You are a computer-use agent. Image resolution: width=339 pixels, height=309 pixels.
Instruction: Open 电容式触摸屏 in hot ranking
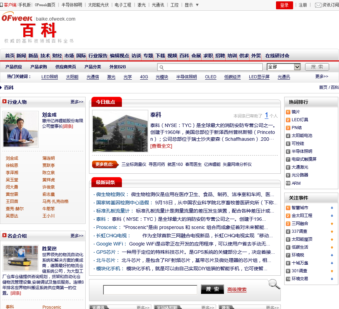pyautogui.click(x=304, y=159)
